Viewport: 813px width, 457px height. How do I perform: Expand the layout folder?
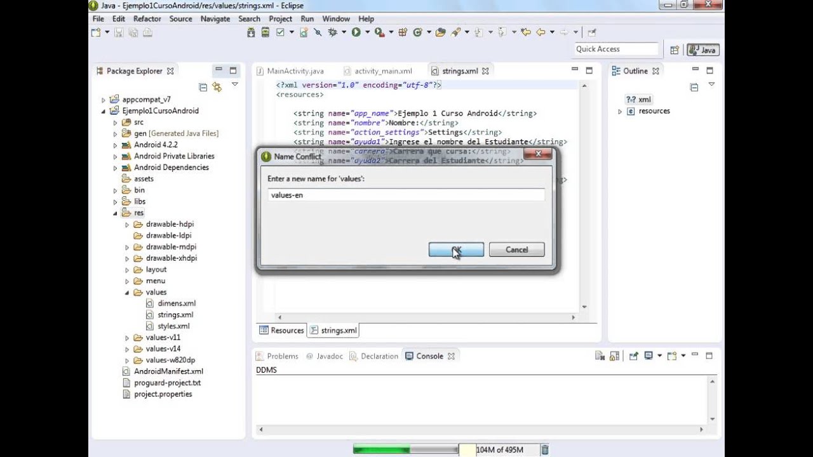[x=127, y=270]
